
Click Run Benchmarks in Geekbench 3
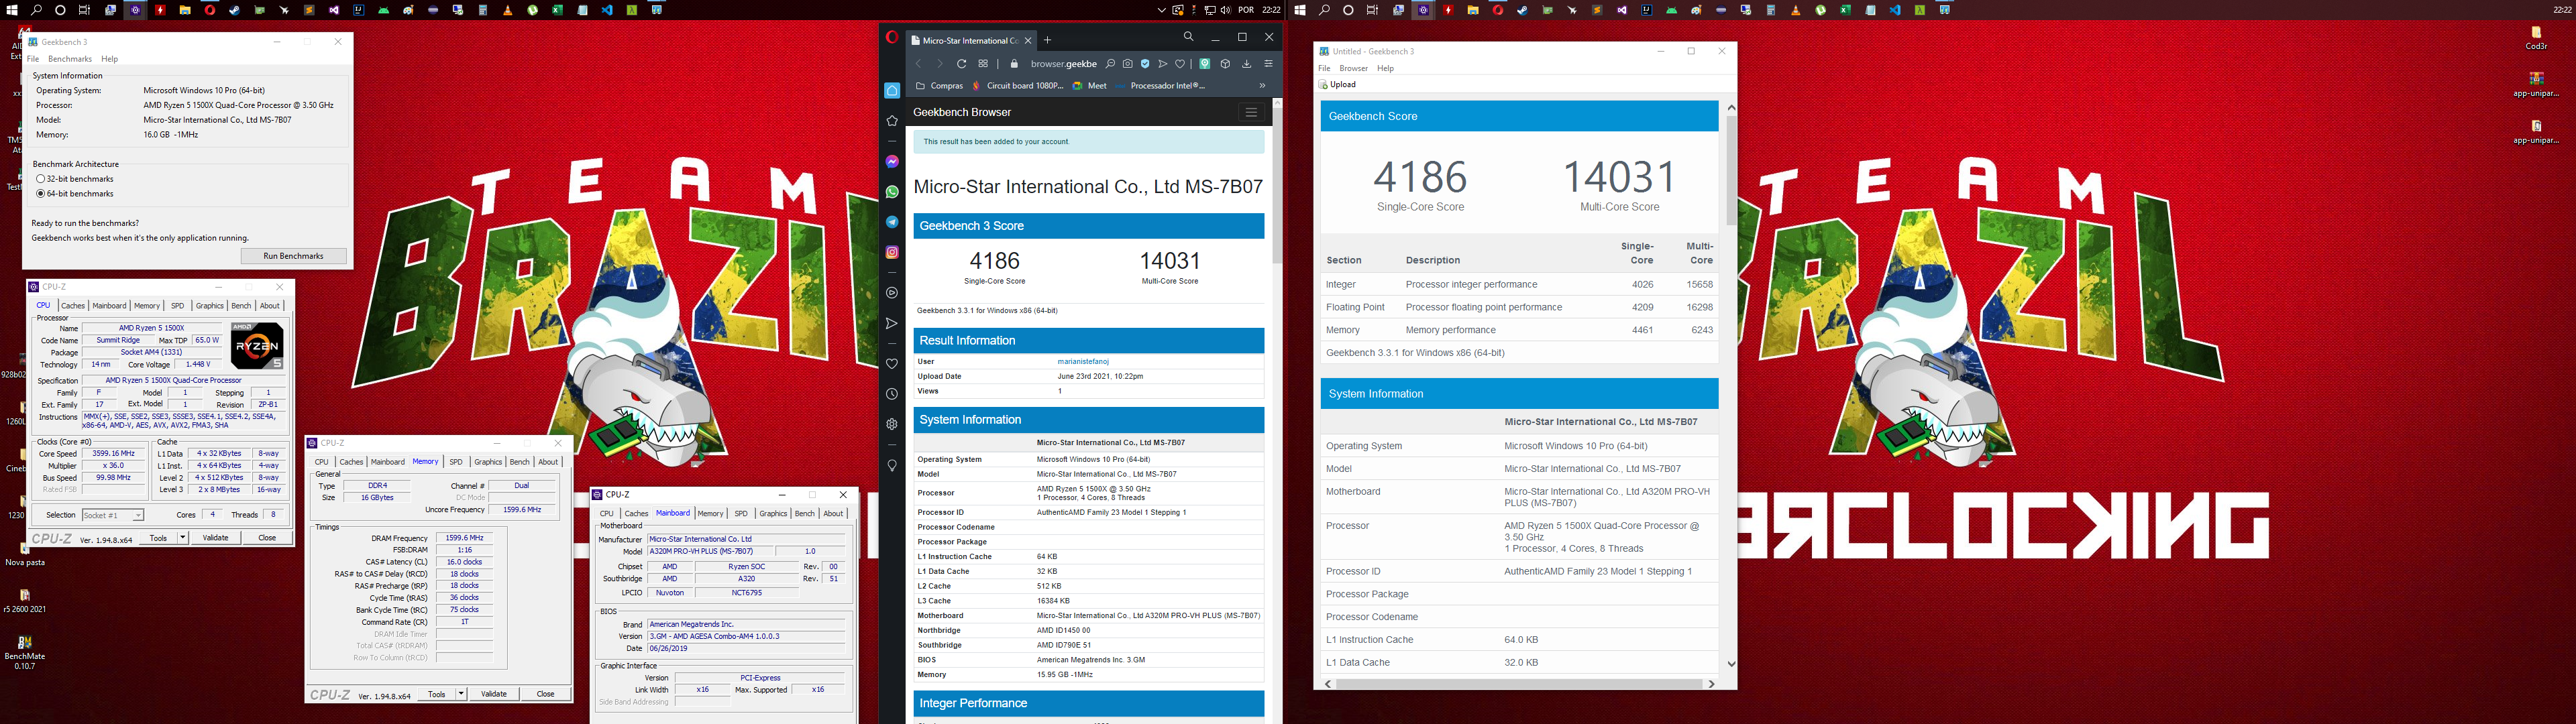(x=293, y=256)
